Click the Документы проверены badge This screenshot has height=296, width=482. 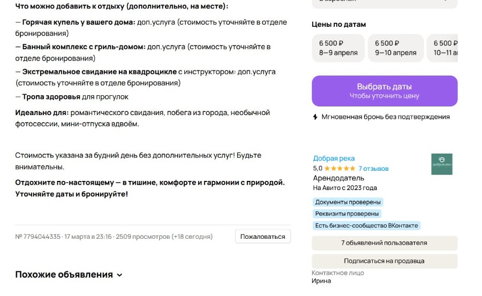[x=348, y=202]
